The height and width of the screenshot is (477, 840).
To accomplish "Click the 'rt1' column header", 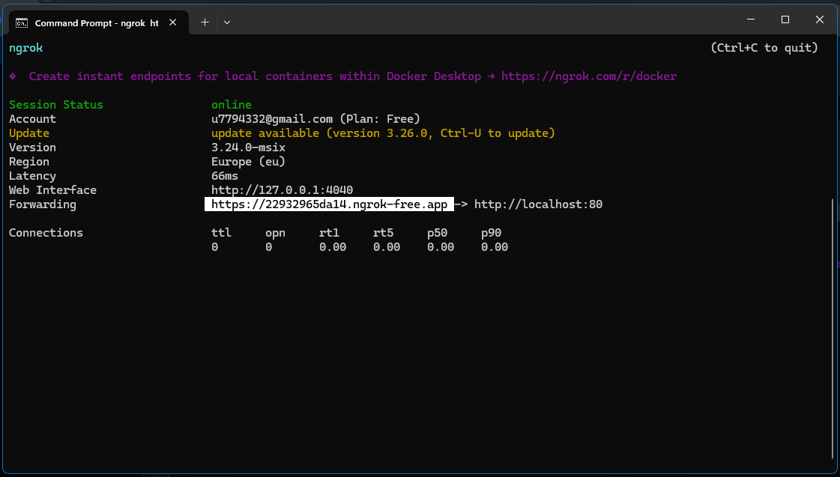I will (329, 232).
